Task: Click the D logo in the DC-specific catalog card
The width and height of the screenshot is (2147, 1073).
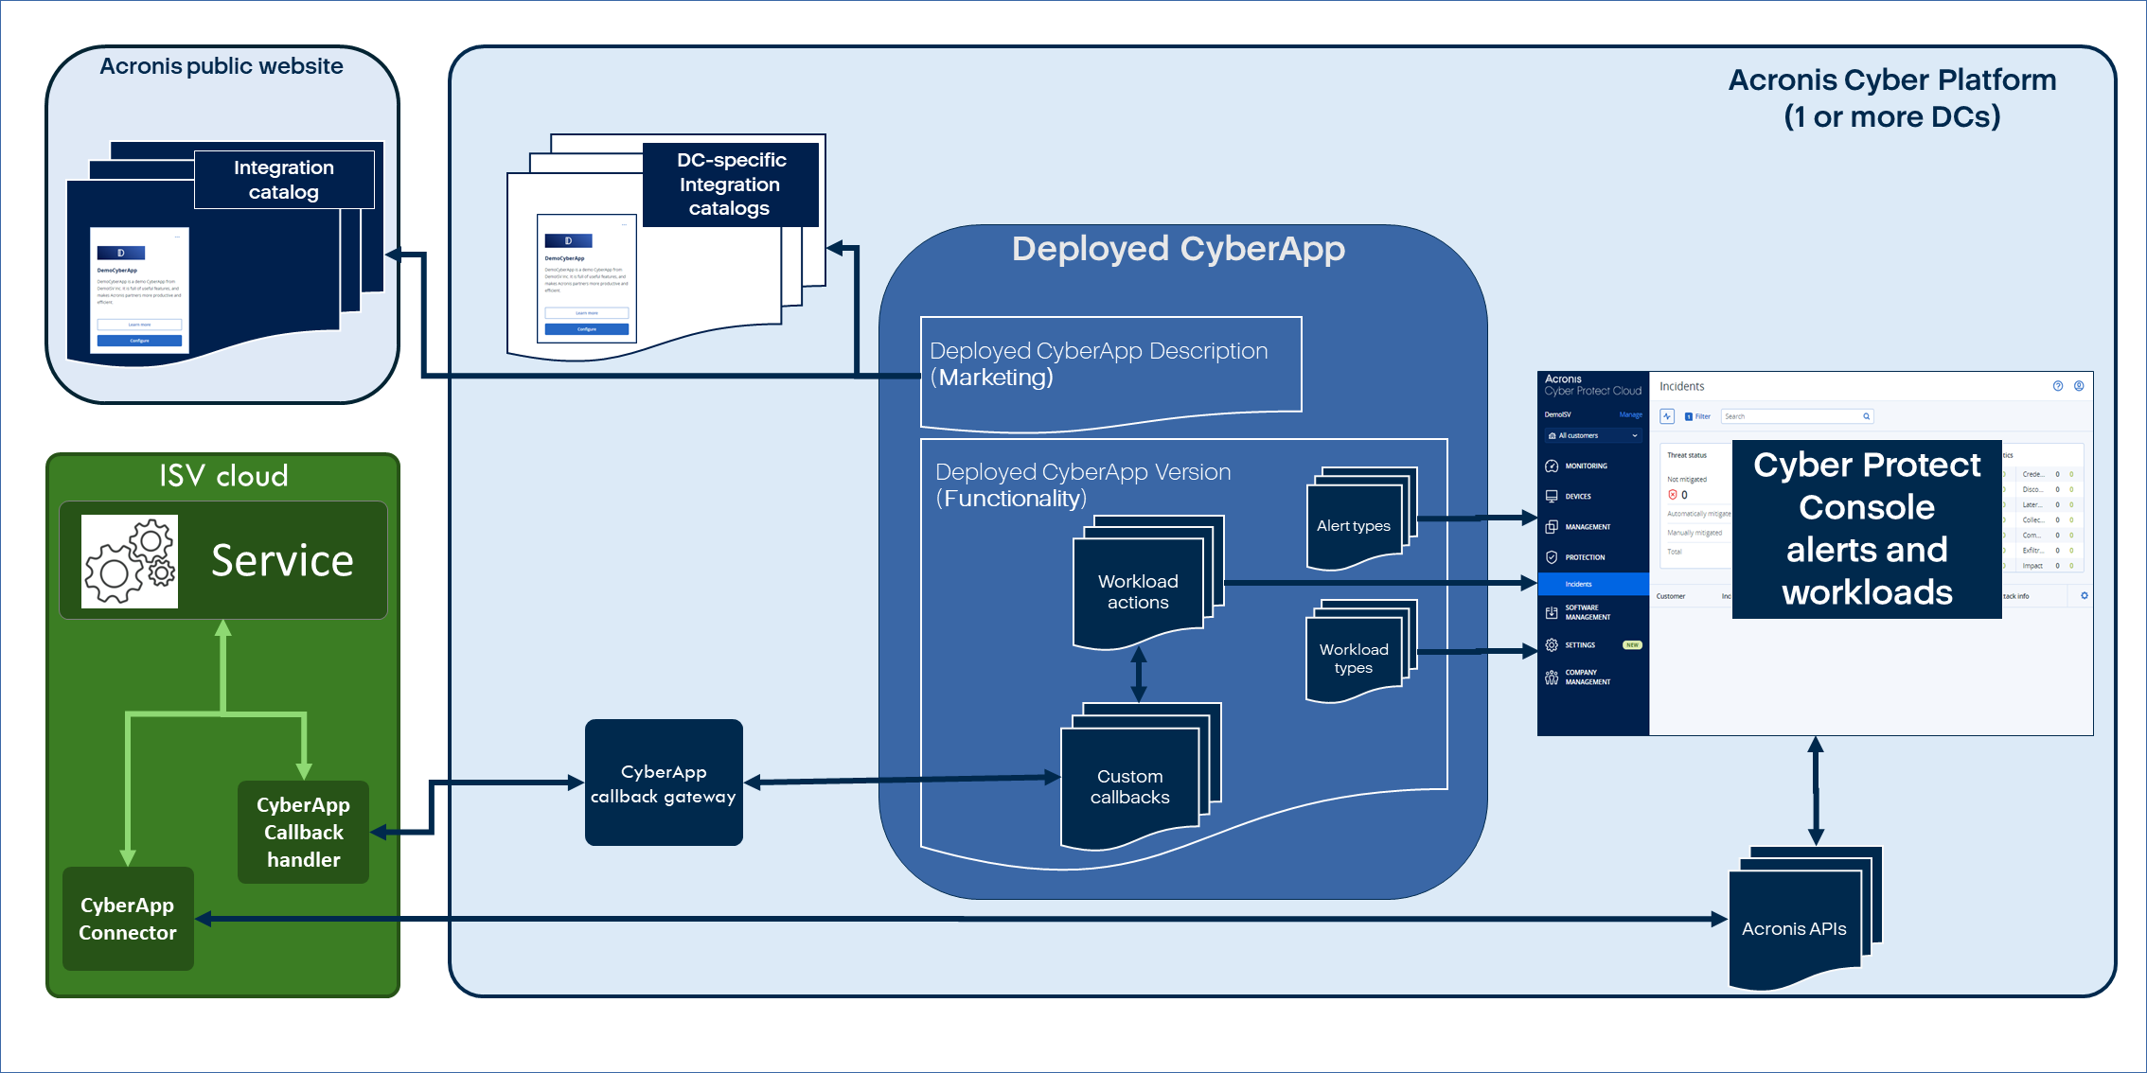Action: point(568,241)
